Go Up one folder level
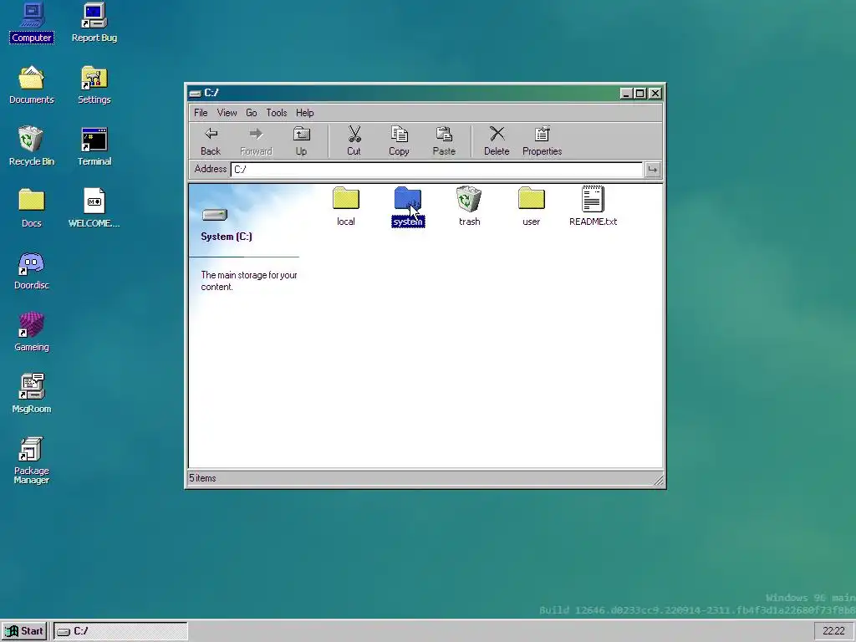Screen dimensions: 856x642 (301, 140)
